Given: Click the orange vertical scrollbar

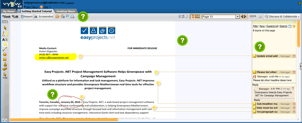Looking at the screenshot, I should pos(299,34).
